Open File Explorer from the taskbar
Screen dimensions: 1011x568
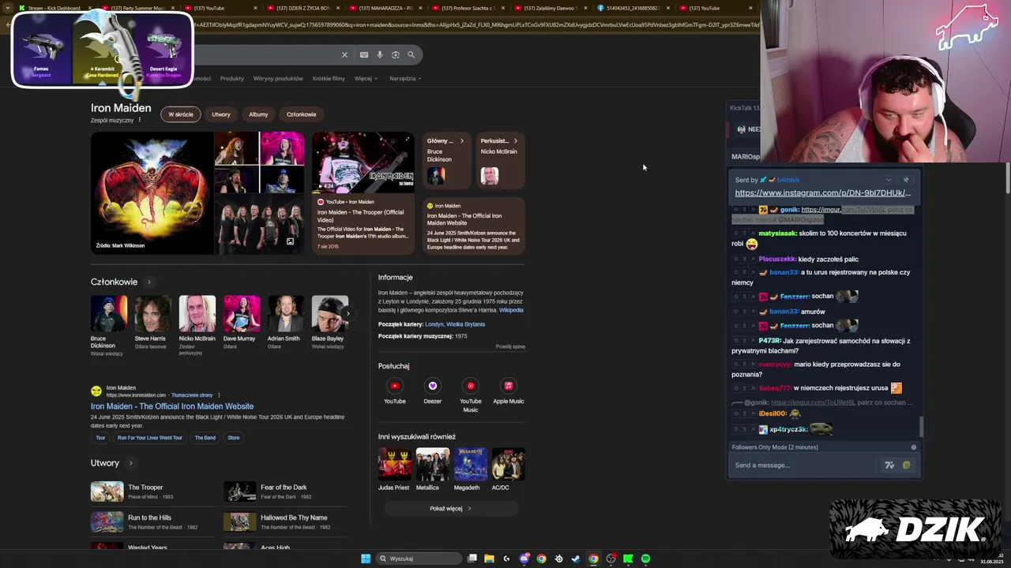pos(489,559)
